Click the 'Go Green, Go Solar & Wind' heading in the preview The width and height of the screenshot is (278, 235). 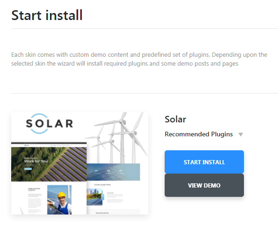click(x=102, y=185)
